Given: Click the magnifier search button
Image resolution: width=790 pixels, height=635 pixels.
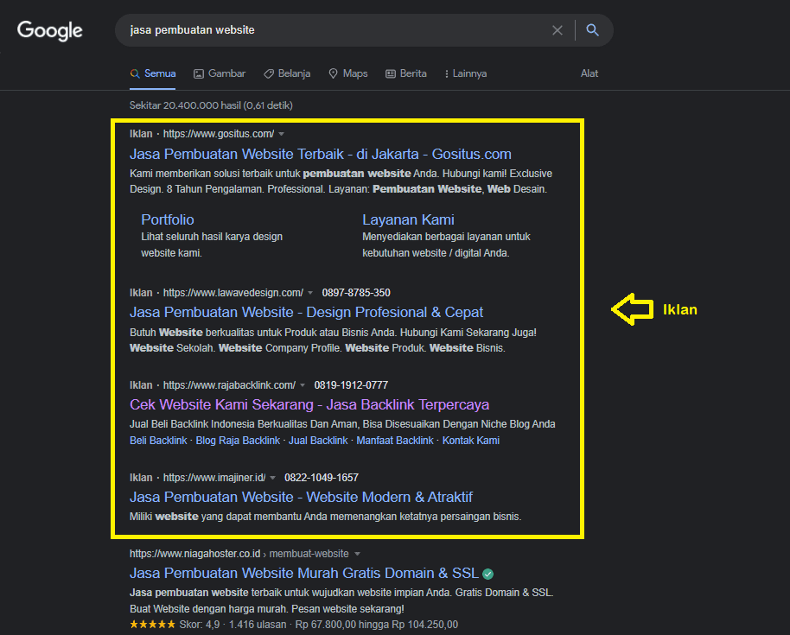Looking at the screenshot, I should (x=593, y=30).
